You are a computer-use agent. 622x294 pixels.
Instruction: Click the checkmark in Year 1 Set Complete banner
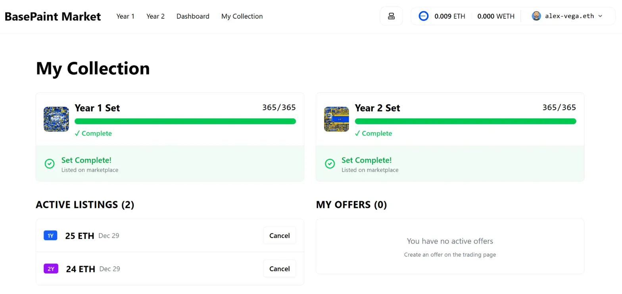point(49,163)
